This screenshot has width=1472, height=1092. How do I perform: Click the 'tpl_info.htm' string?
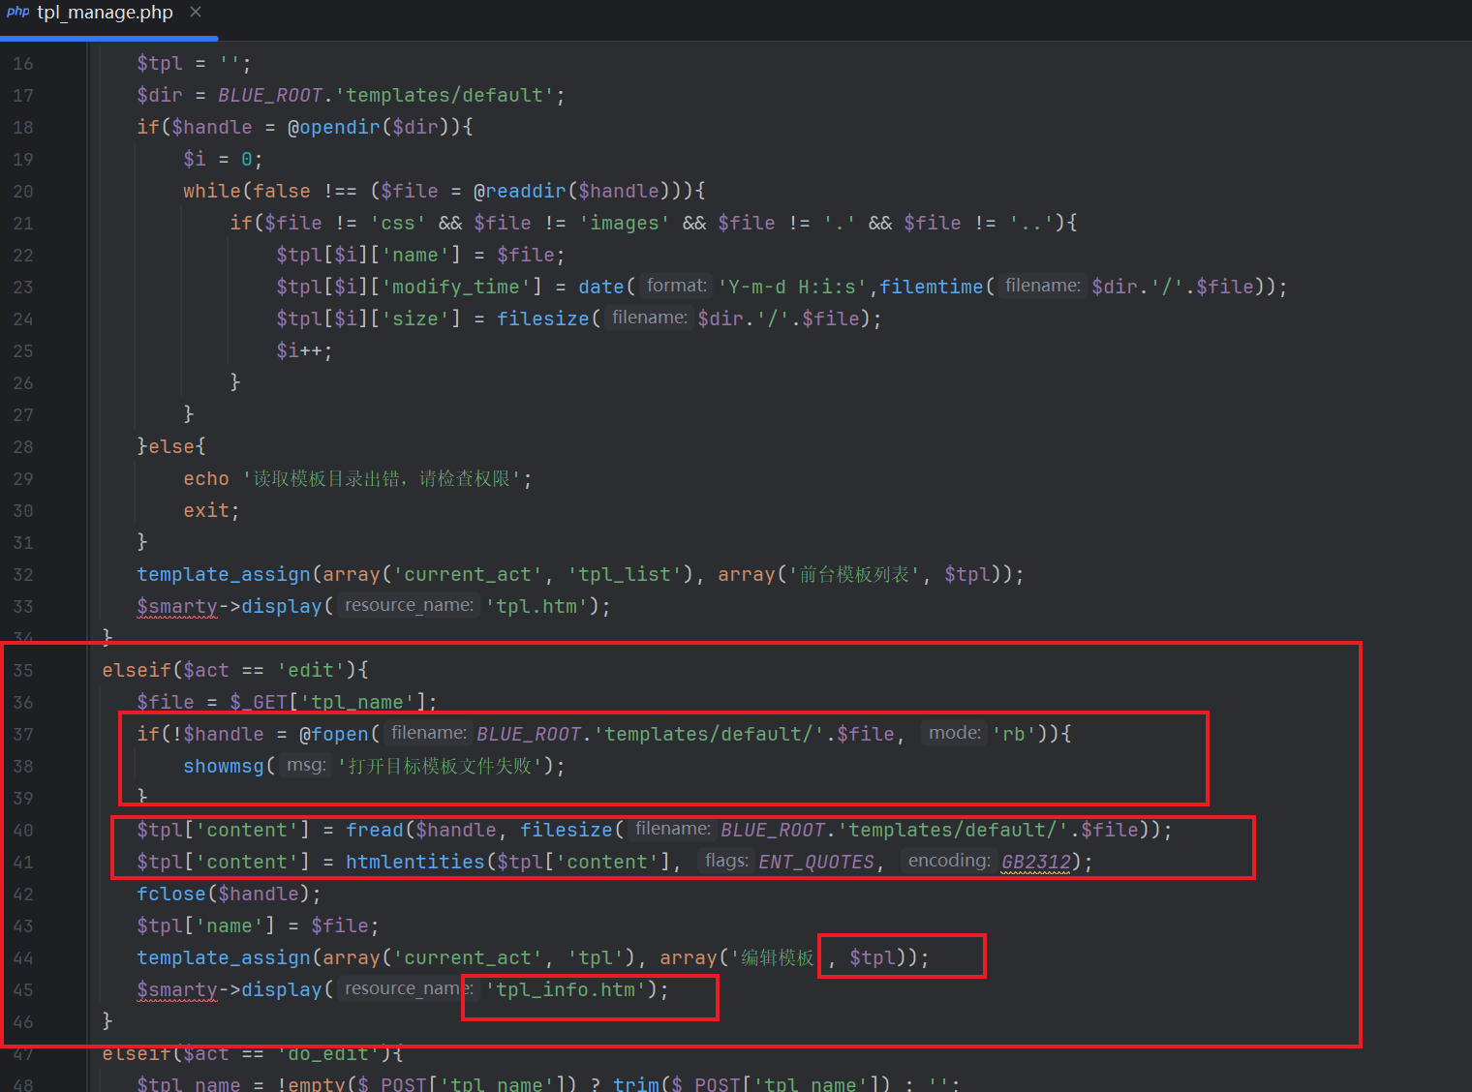point(567,989)
